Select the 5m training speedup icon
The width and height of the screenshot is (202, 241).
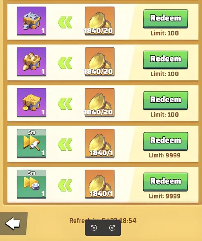pyautogui.click(x=32, y=184)
